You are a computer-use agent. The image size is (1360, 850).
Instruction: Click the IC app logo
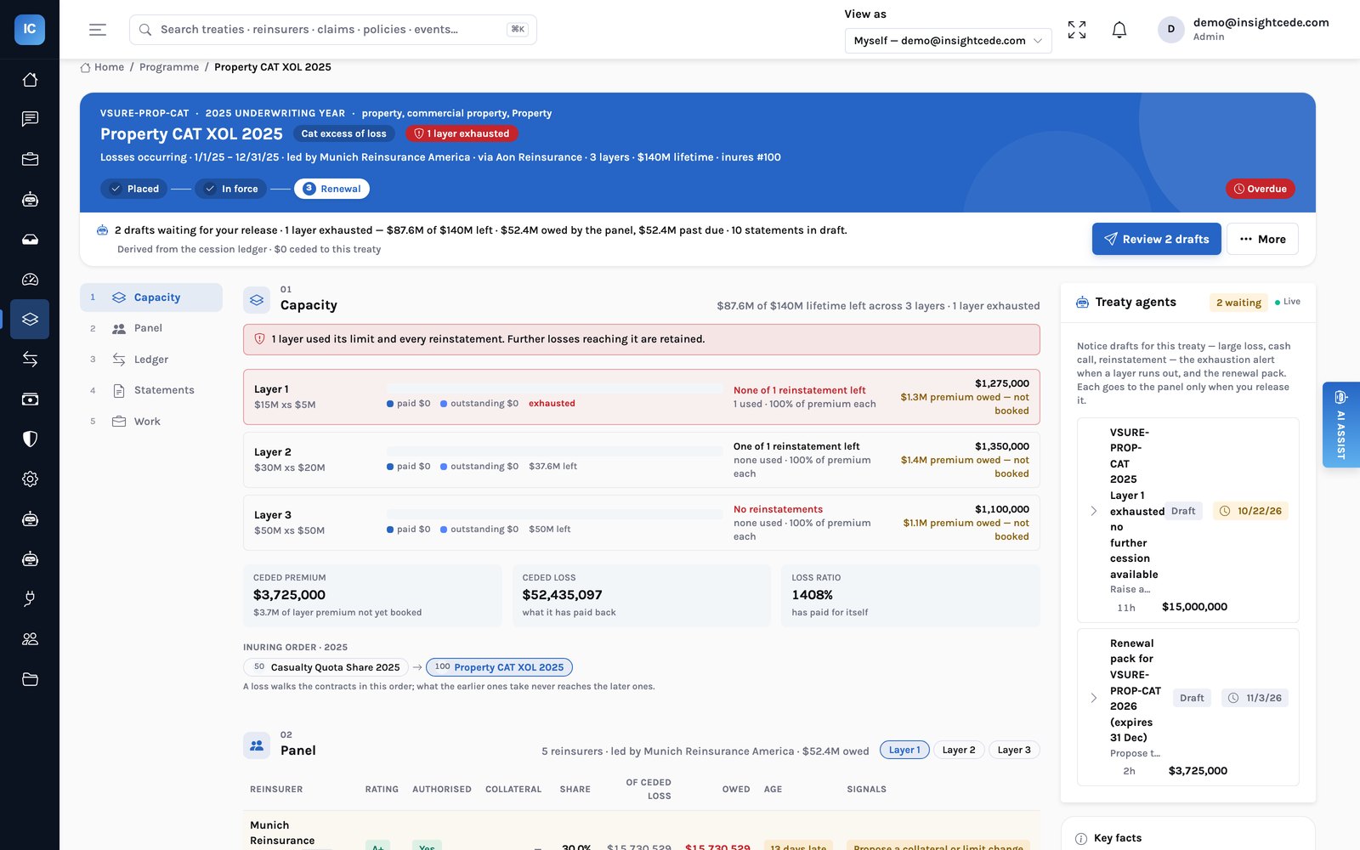click(30, 29)
